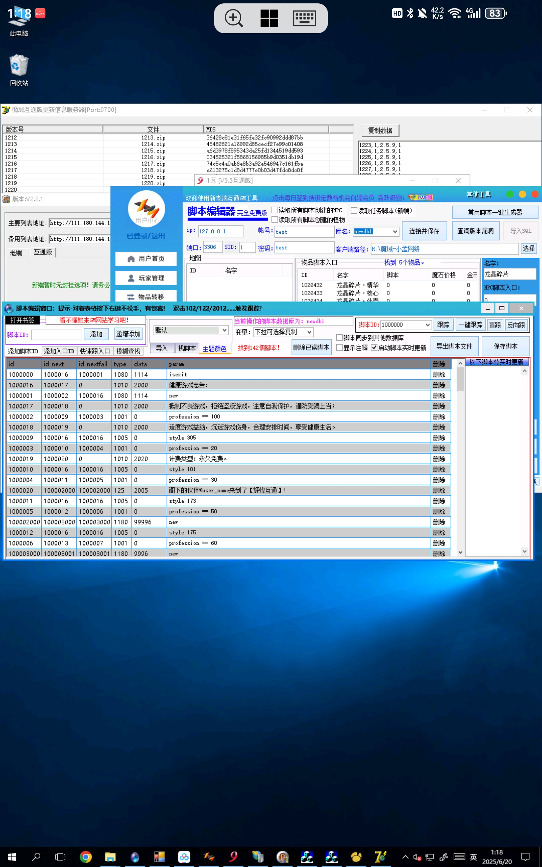This screenshot has width=542, height=867.
Task: Click the home icon for 用户首页
Action: coord(131,259)
